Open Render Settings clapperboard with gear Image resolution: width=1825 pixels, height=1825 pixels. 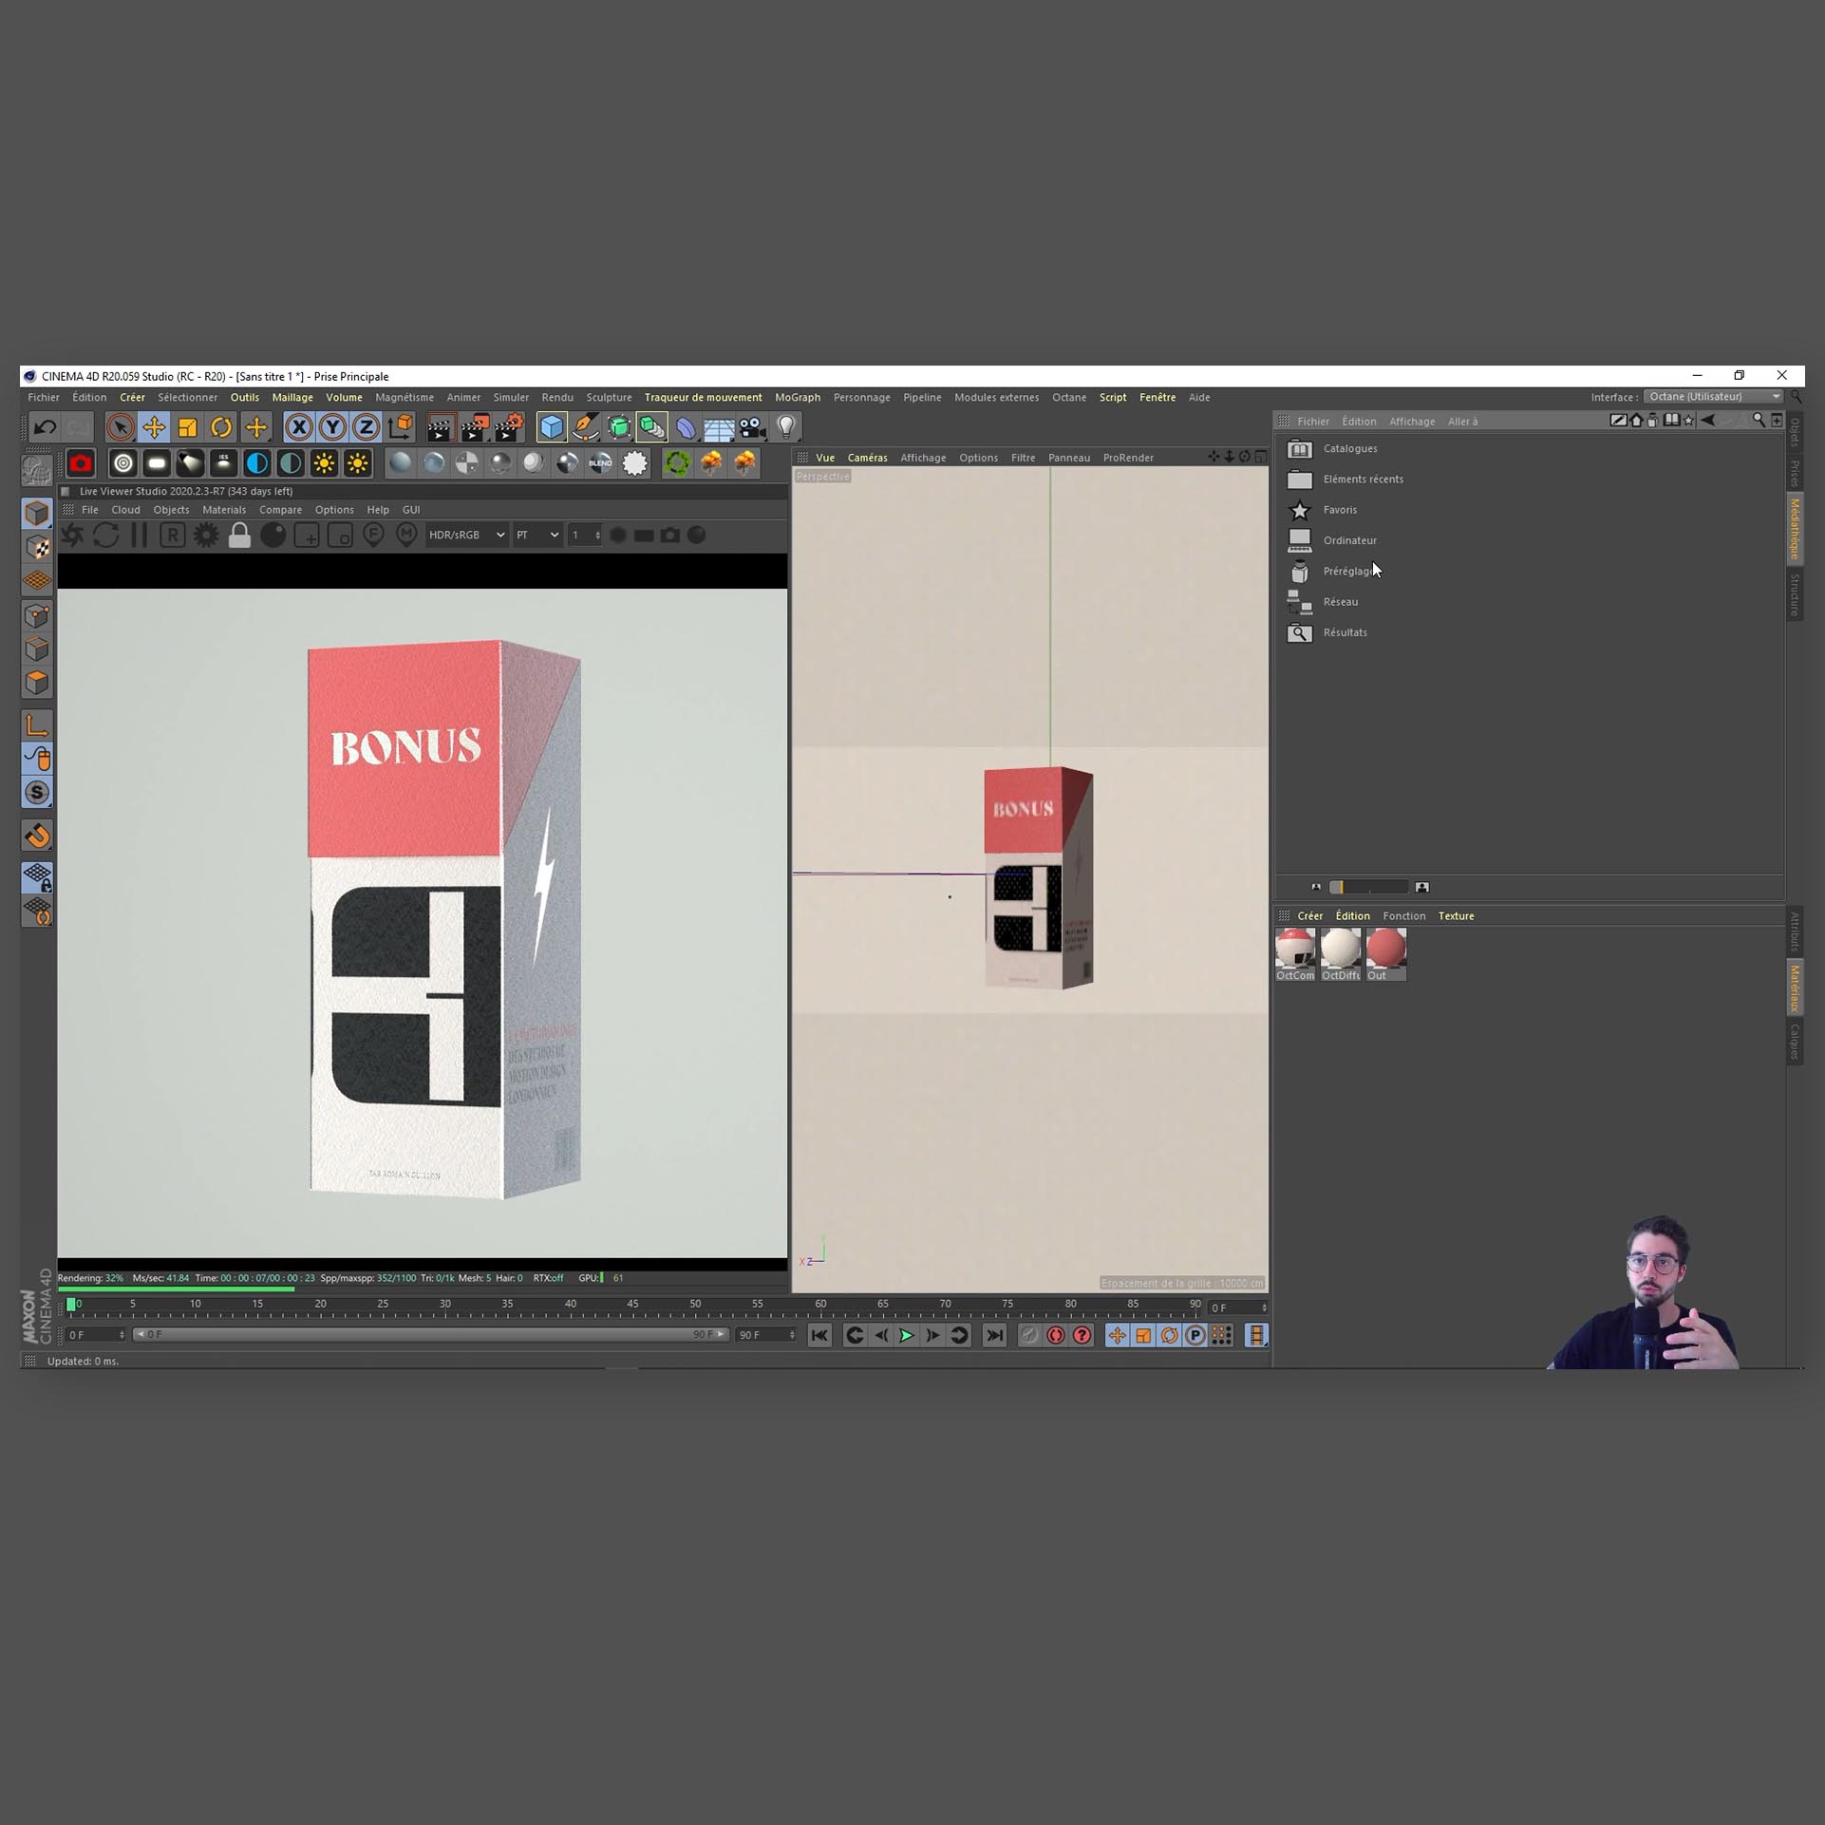pos(509,427)
